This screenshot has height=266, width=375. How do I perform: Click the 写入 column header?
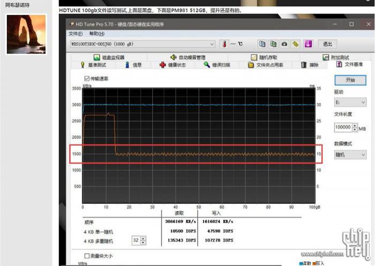pos(216,213)
